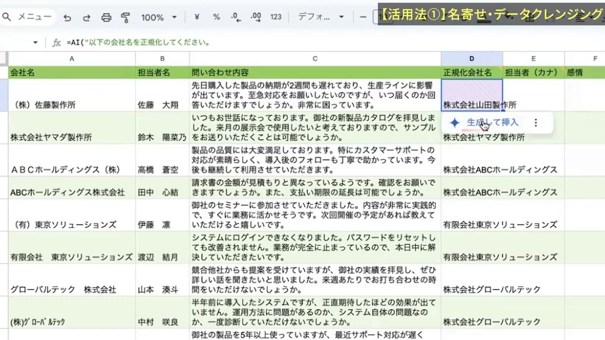Open the font family dropdown デフォ...

coord(321,17)
